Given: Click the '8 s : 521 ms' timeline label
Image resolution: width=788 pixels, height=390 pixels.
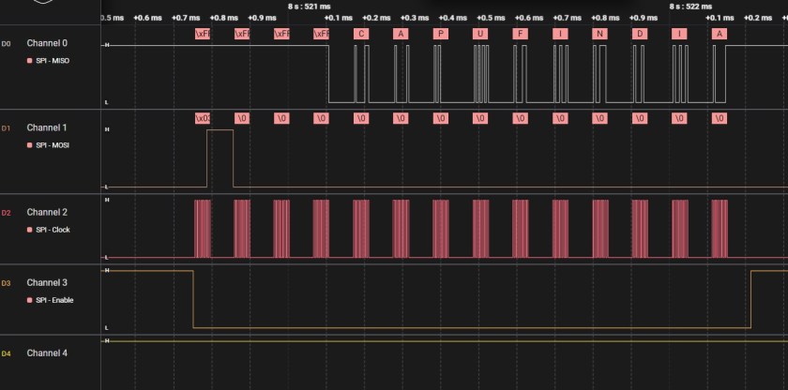Looking at the screenshot, I should [310, 7].
